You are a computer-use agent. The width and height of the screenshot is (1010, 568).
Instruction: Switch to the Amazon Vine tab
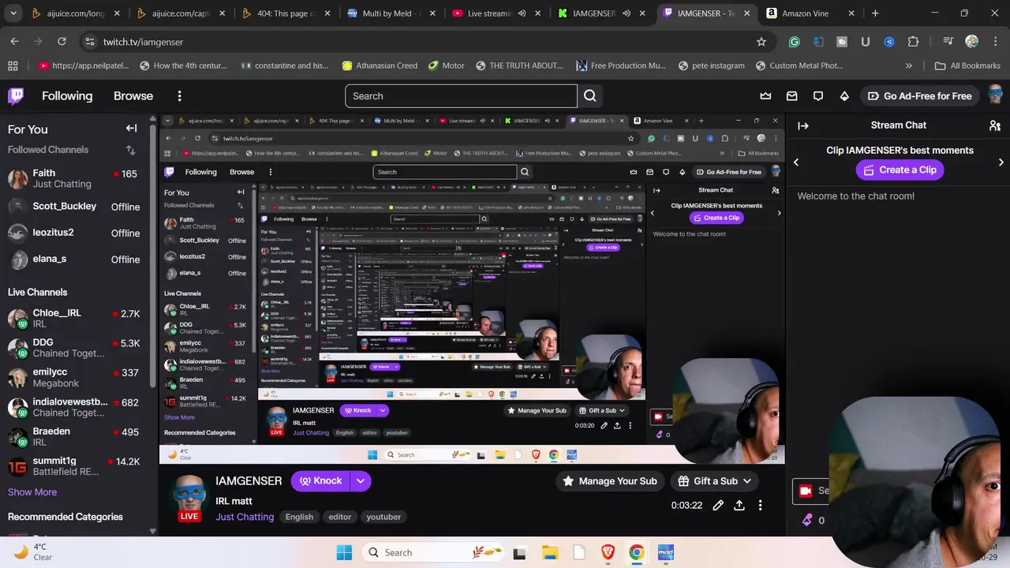pos(811,13)
